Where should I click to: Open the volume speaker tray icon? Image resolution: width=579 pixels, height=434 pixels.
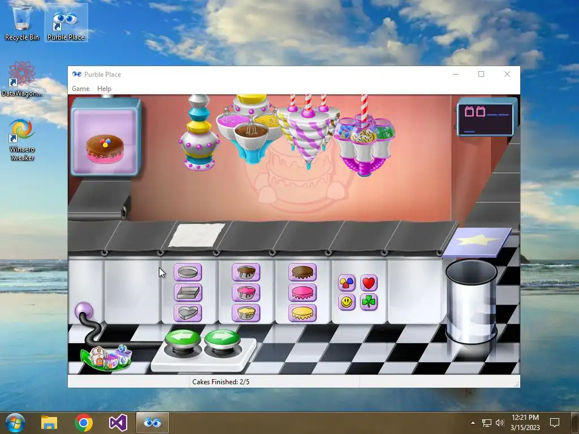[x=500, y=423]
